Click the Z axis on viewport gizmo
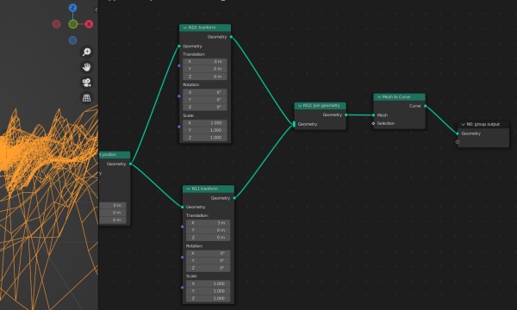The image size is (517, 310). click(x=73, y=8)
